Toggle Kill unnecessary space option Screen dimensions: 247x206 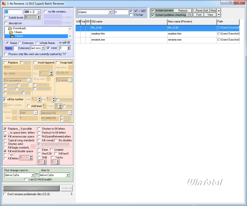click(5, 137)
